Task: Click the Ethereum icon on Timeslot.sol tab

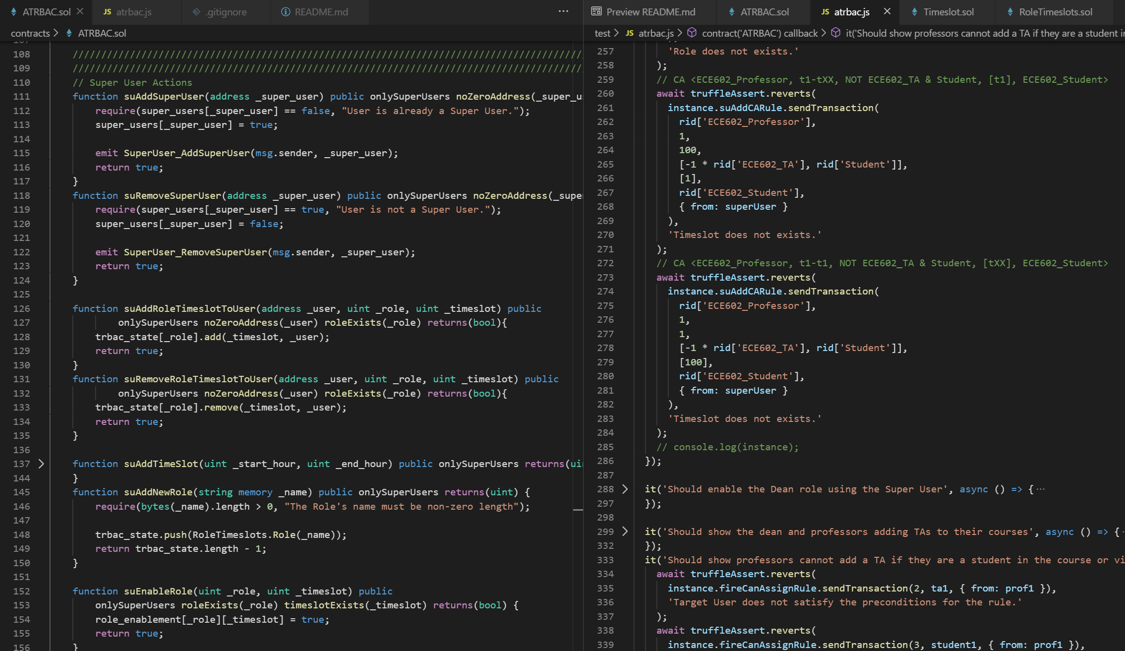Action: (914, 12)
